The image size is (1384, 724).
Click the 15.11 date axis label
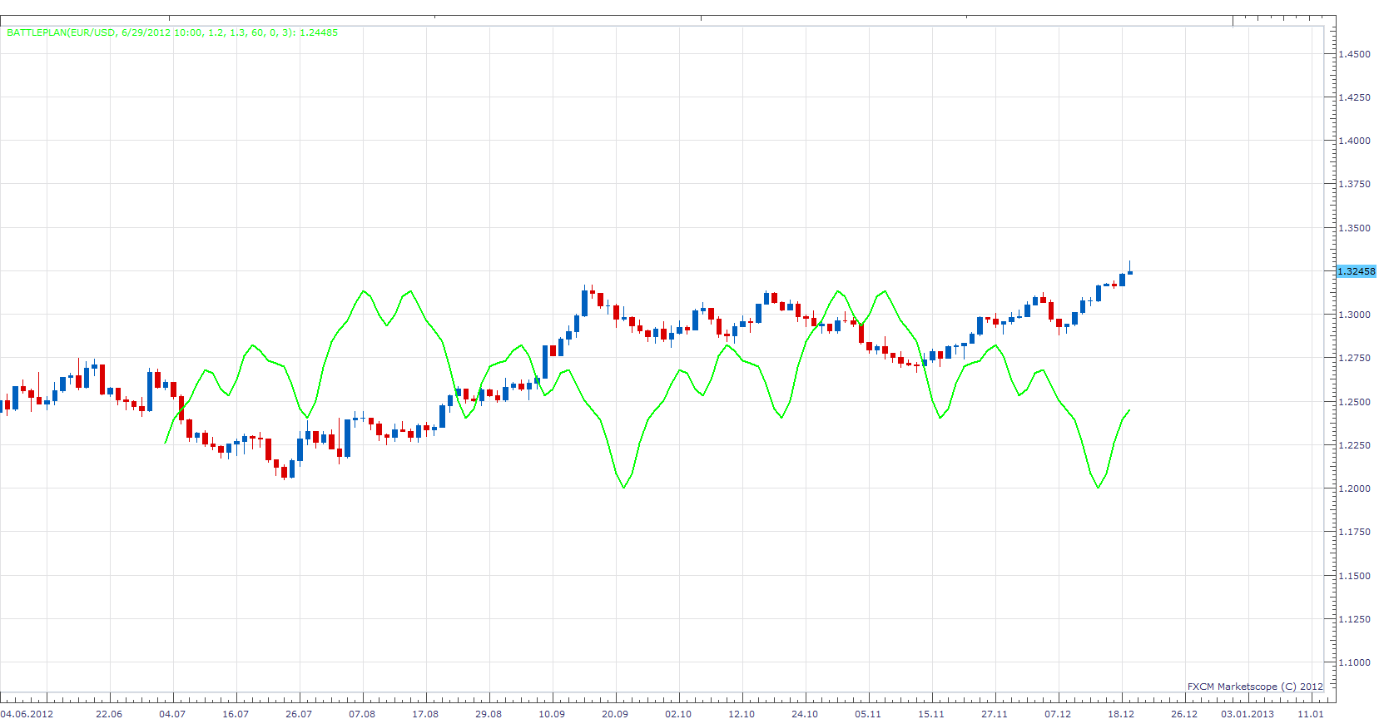tap(931, 714)
